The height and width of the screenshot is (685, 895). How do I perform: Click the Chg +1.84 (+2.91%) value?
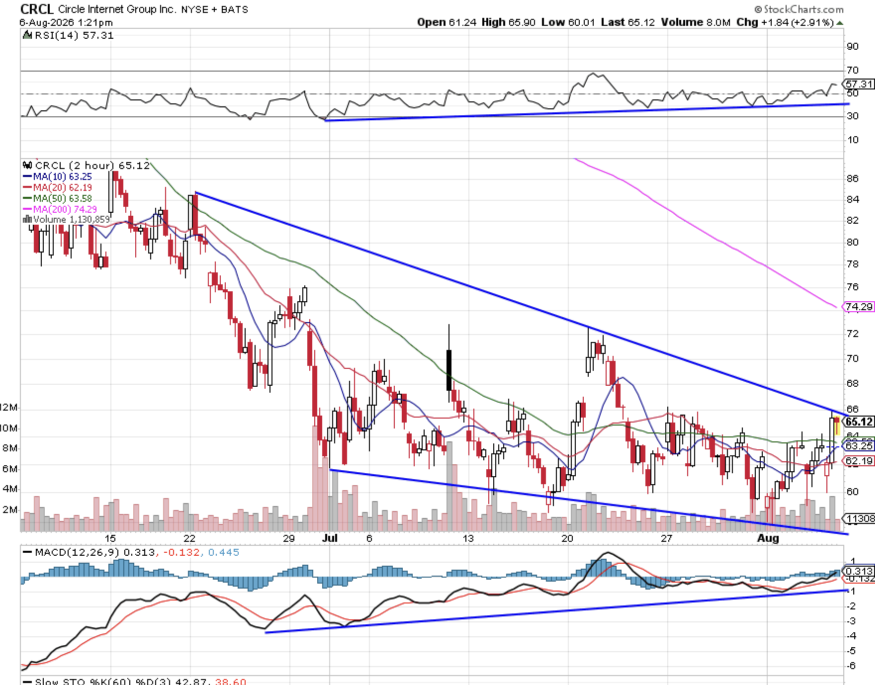[x=785, y=22]
